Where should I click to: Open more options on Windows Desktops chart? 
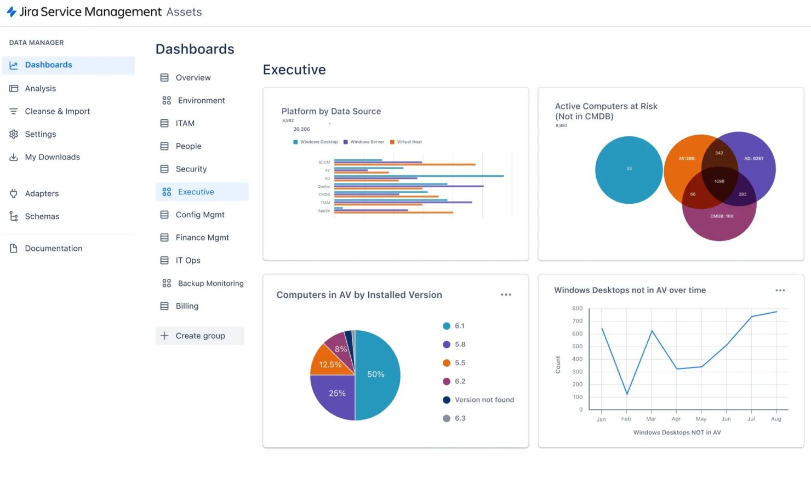pos(780,290)
